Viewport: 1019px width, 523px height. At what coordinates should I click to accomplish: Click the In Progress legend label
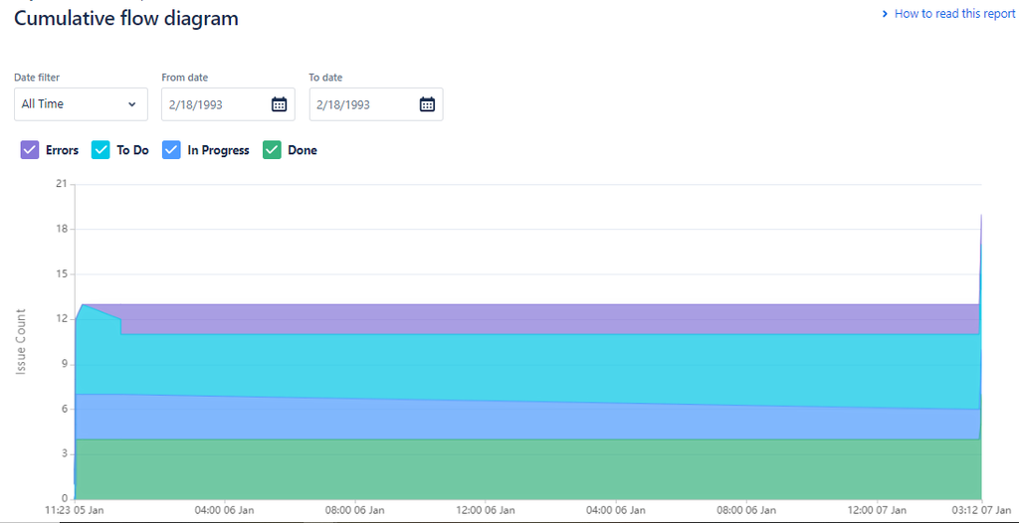tap(218, 150)
